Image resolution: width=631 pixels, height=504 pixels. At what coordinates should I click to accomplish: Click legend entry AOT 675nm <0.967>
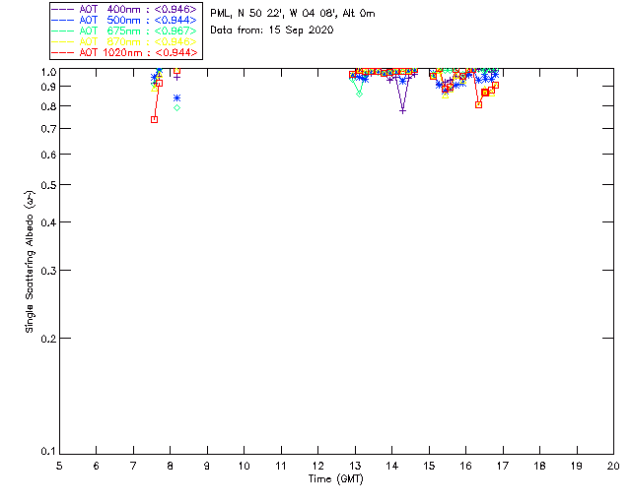124,31
